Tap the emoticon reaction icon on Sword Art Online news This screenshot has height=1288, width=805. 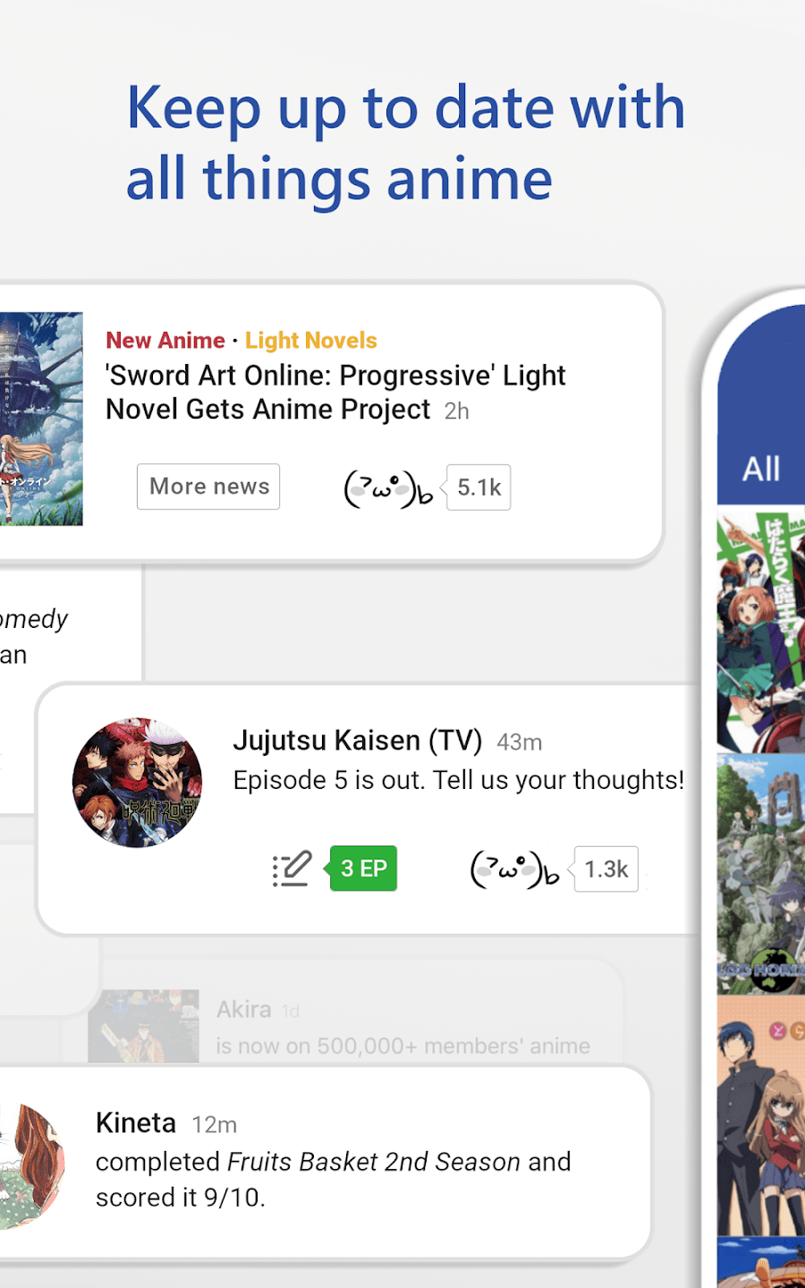388,488
